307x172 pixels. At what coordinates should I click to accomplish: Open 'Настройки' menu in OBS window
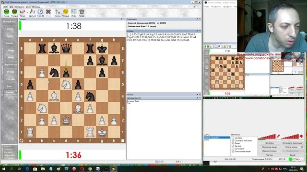tap(216, 7)
